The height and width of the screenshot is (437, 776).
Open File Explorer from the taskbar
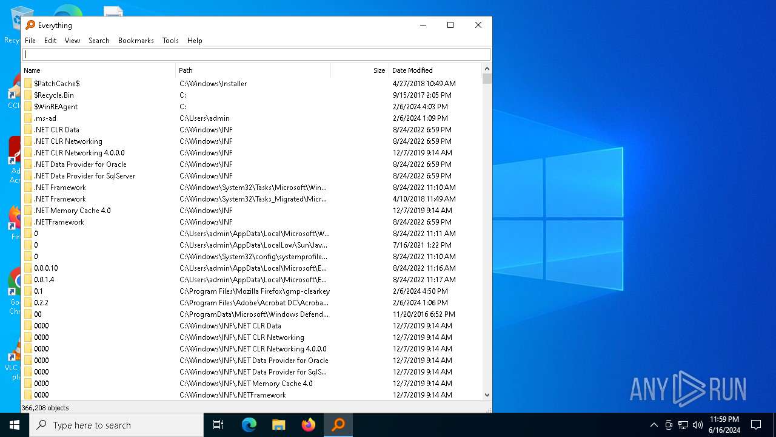point(278,425)
